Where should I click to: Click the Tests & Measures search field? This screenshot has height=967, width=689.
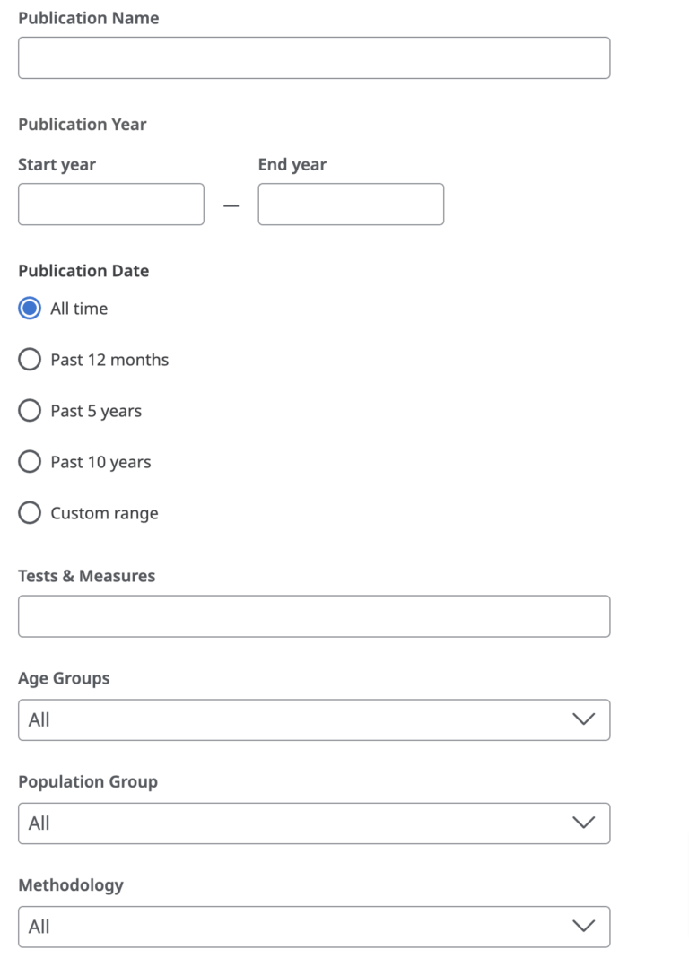click(x=314, y=616)
